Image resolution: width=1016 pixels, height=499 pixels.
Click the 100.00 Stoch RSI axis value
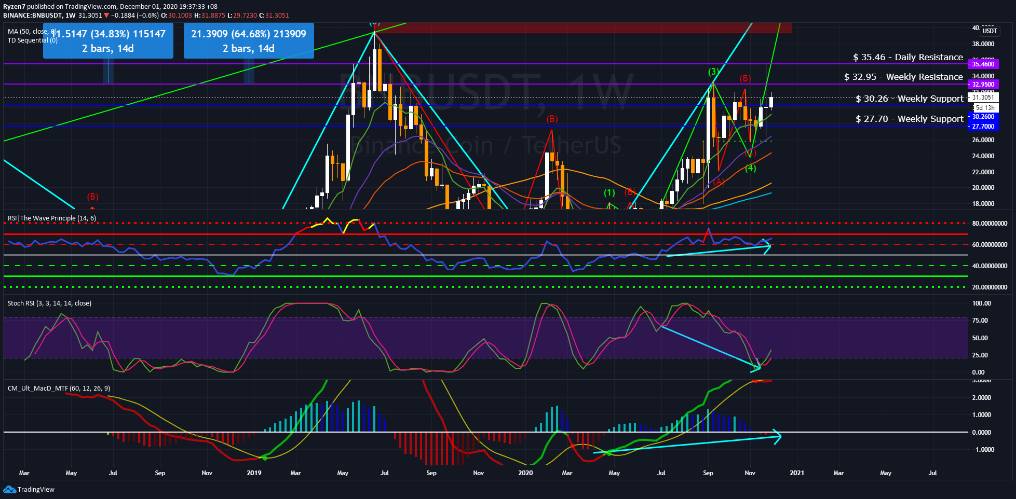pyautogui.click(x=982, y=303)
